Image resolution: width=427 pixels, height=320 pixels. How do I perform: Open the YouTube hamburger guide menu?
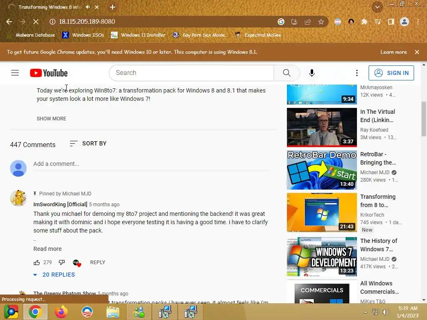pyautogui.click(x=15, y=73)
